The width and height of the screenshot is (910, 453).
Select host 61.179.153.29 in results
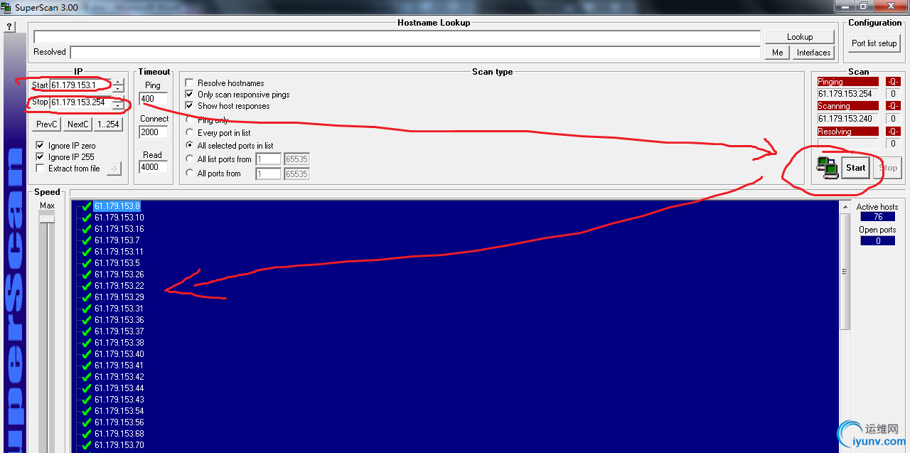(119, 297)
